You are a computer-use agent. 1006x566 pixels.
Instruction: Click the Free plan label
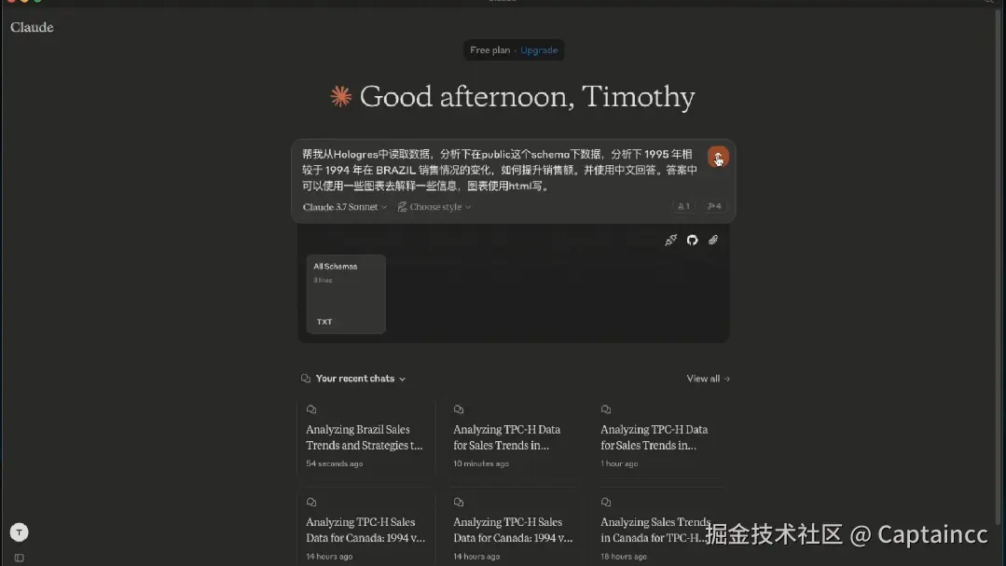click(490, 50)
